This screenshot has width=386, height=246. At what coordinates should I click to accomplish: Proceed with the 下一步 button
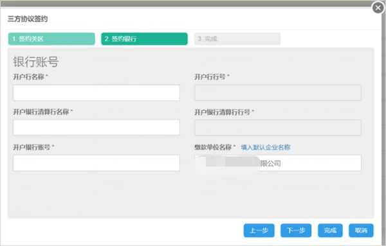(296, 231)
